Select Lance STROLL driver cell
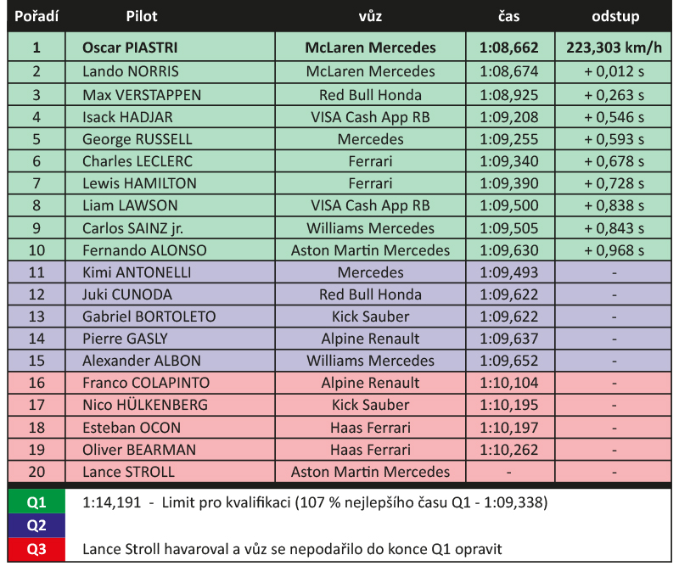 coord(171,472)
